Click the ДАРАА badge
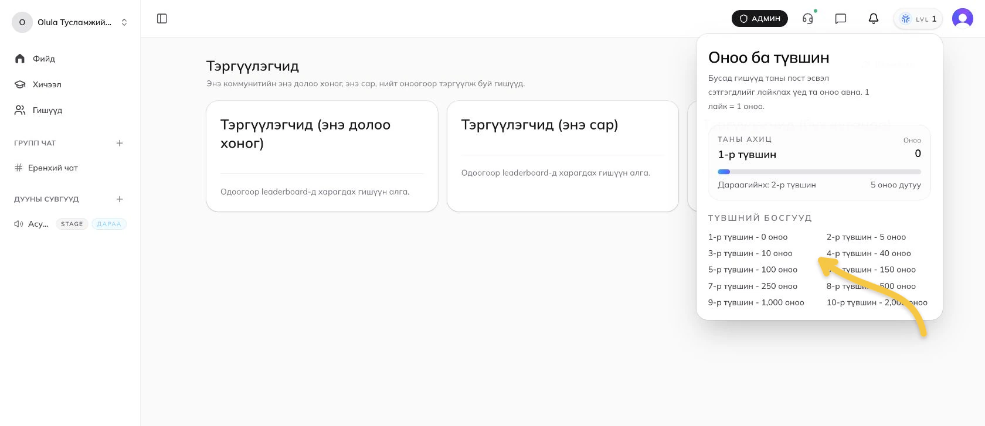985x426 pixels. point(109,224)
